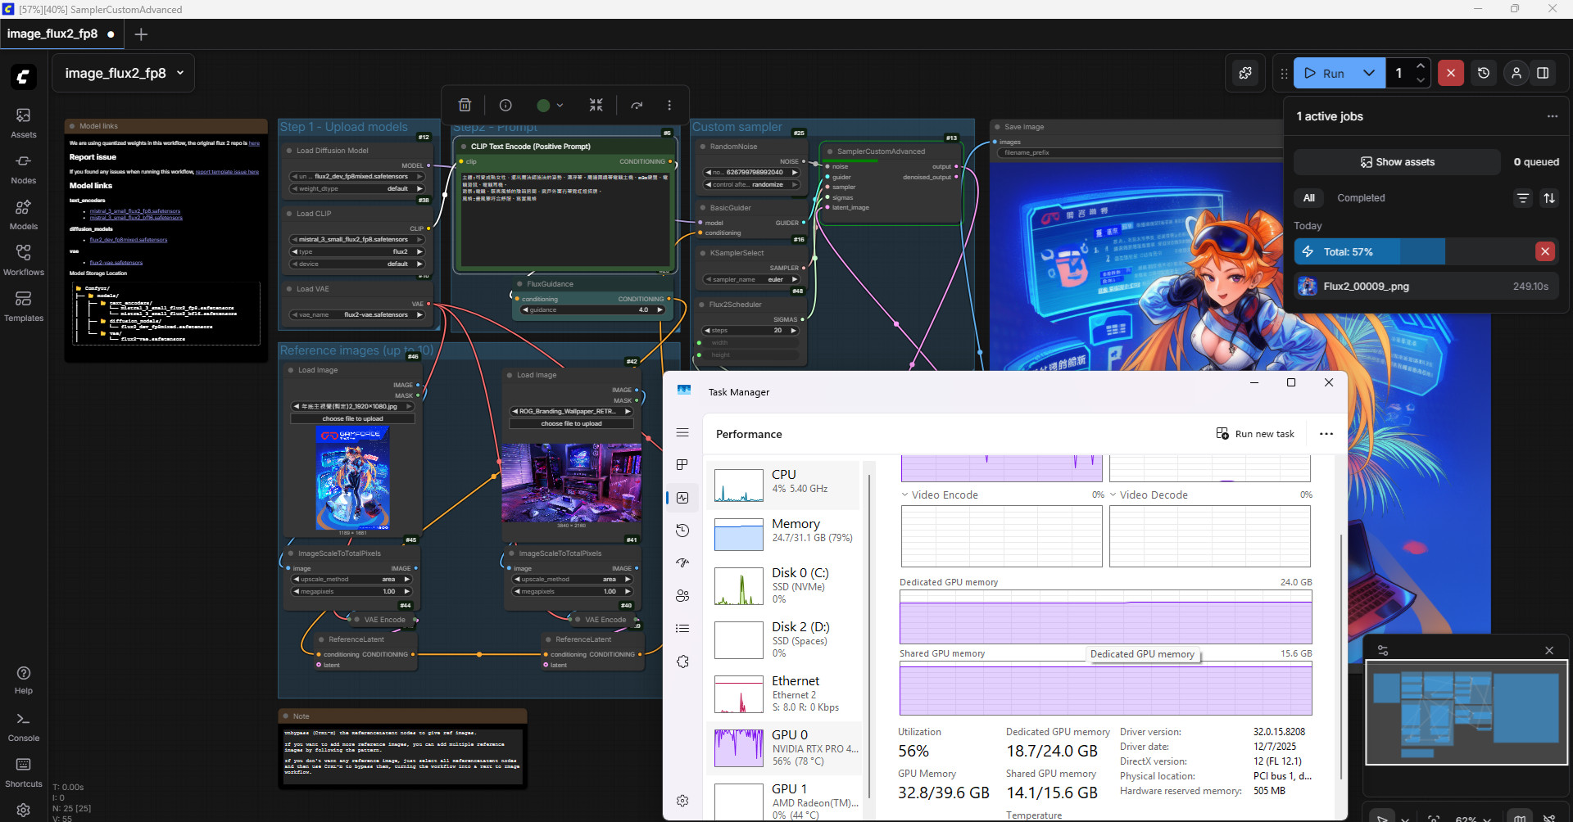
Task: Open Templates from the left sidebar
Action: [23, 306]
